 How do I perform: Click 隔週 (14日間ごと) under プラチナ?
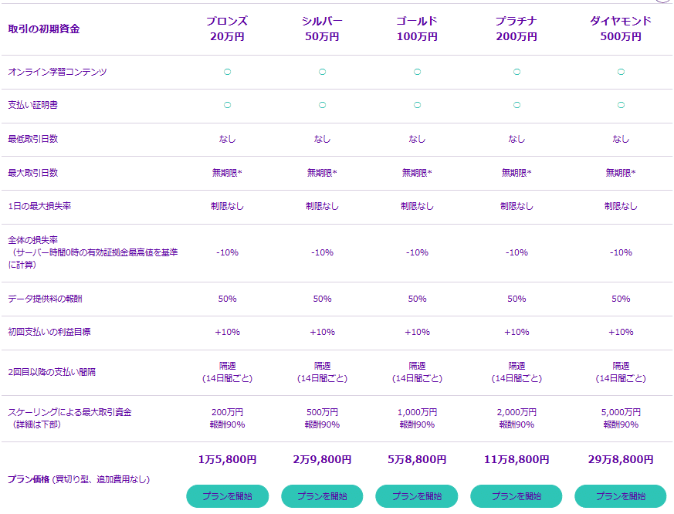point(517,372)
